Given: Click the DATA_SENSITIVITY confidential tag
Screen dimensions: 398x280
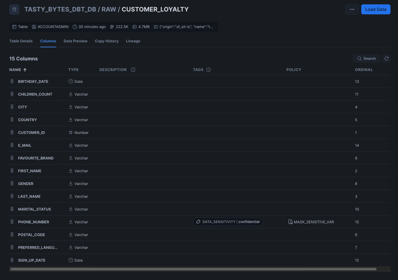Looking at the screenshot, I should tap(228, 222).
